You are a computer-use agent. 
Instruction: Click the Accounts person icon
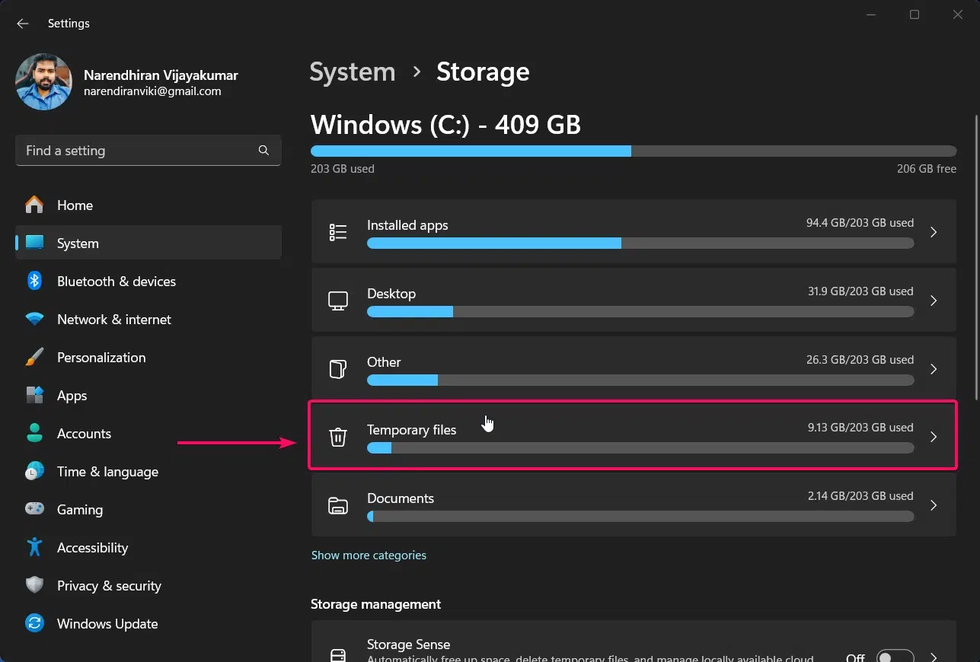[34, 433]
